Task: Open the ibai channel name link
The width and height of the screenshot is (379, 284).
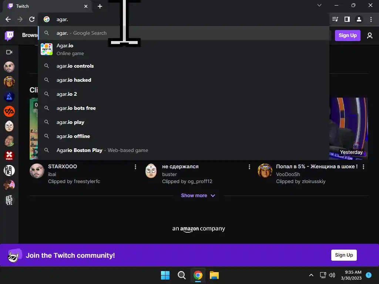Action: (52, 174)
